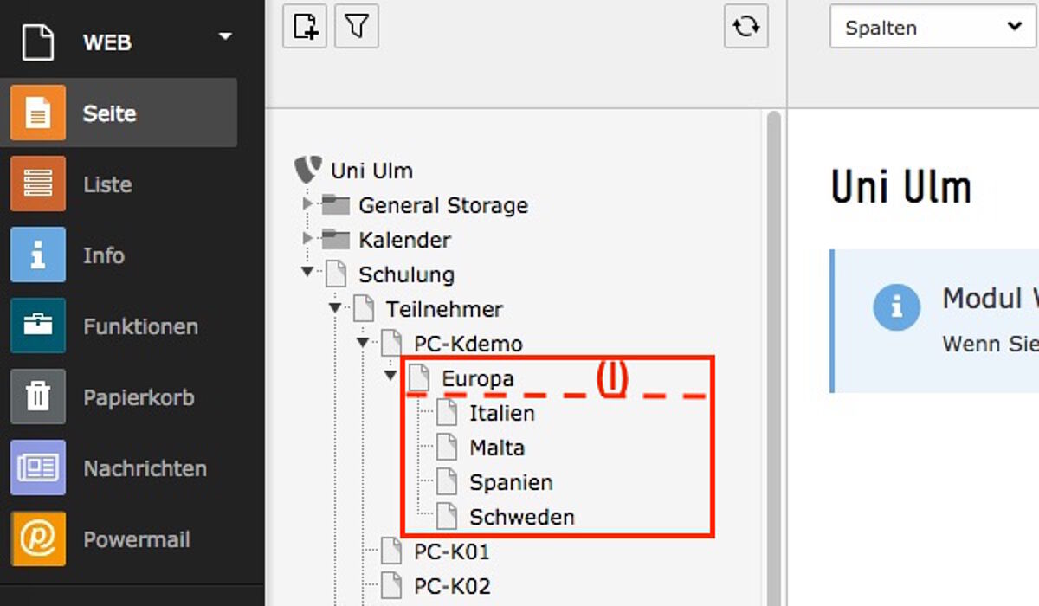This screenshot has height=606, width=1039.
Task: Expand the General Storage folder
Action: pyautogui.click(x=307, y=204)
